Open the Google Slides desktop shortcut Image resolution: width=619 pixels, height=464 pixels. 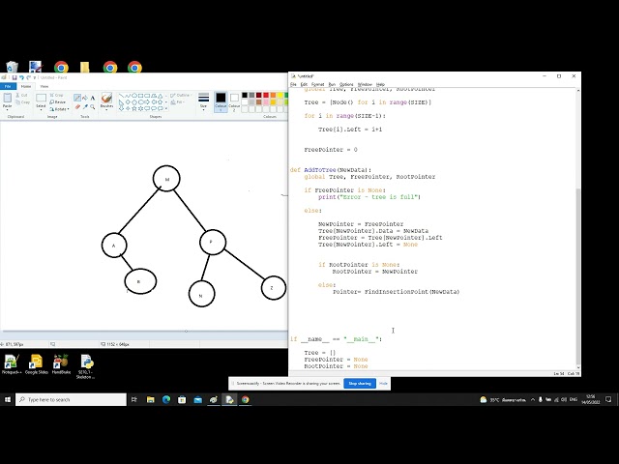[37, 364]
